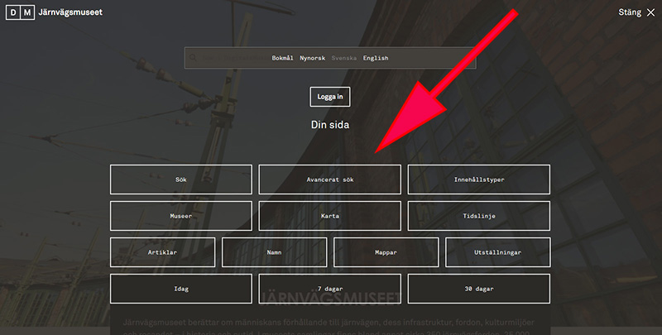
Task: Switch language to Nynorsk
Action: 313,58
